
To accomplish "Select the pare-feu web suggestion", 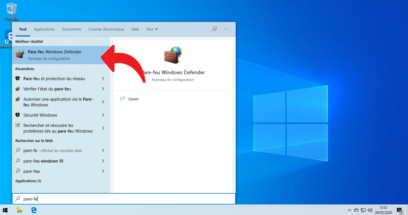I will coord(61,171).
